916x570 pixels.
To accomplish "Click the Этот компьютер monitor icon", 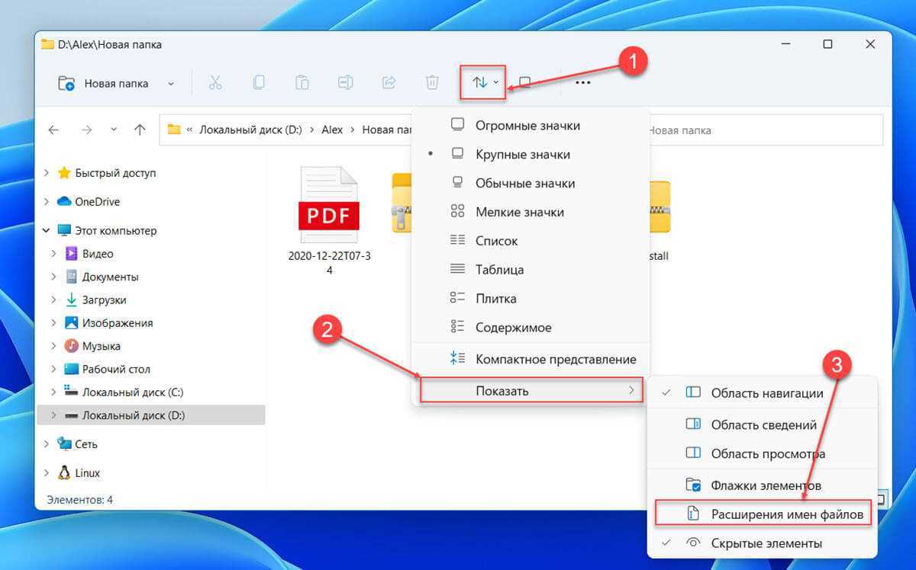I will click(64, 230).
